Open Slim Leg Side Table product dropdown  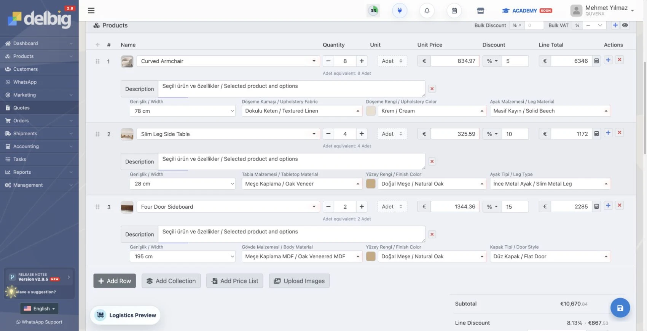point(228,134)
